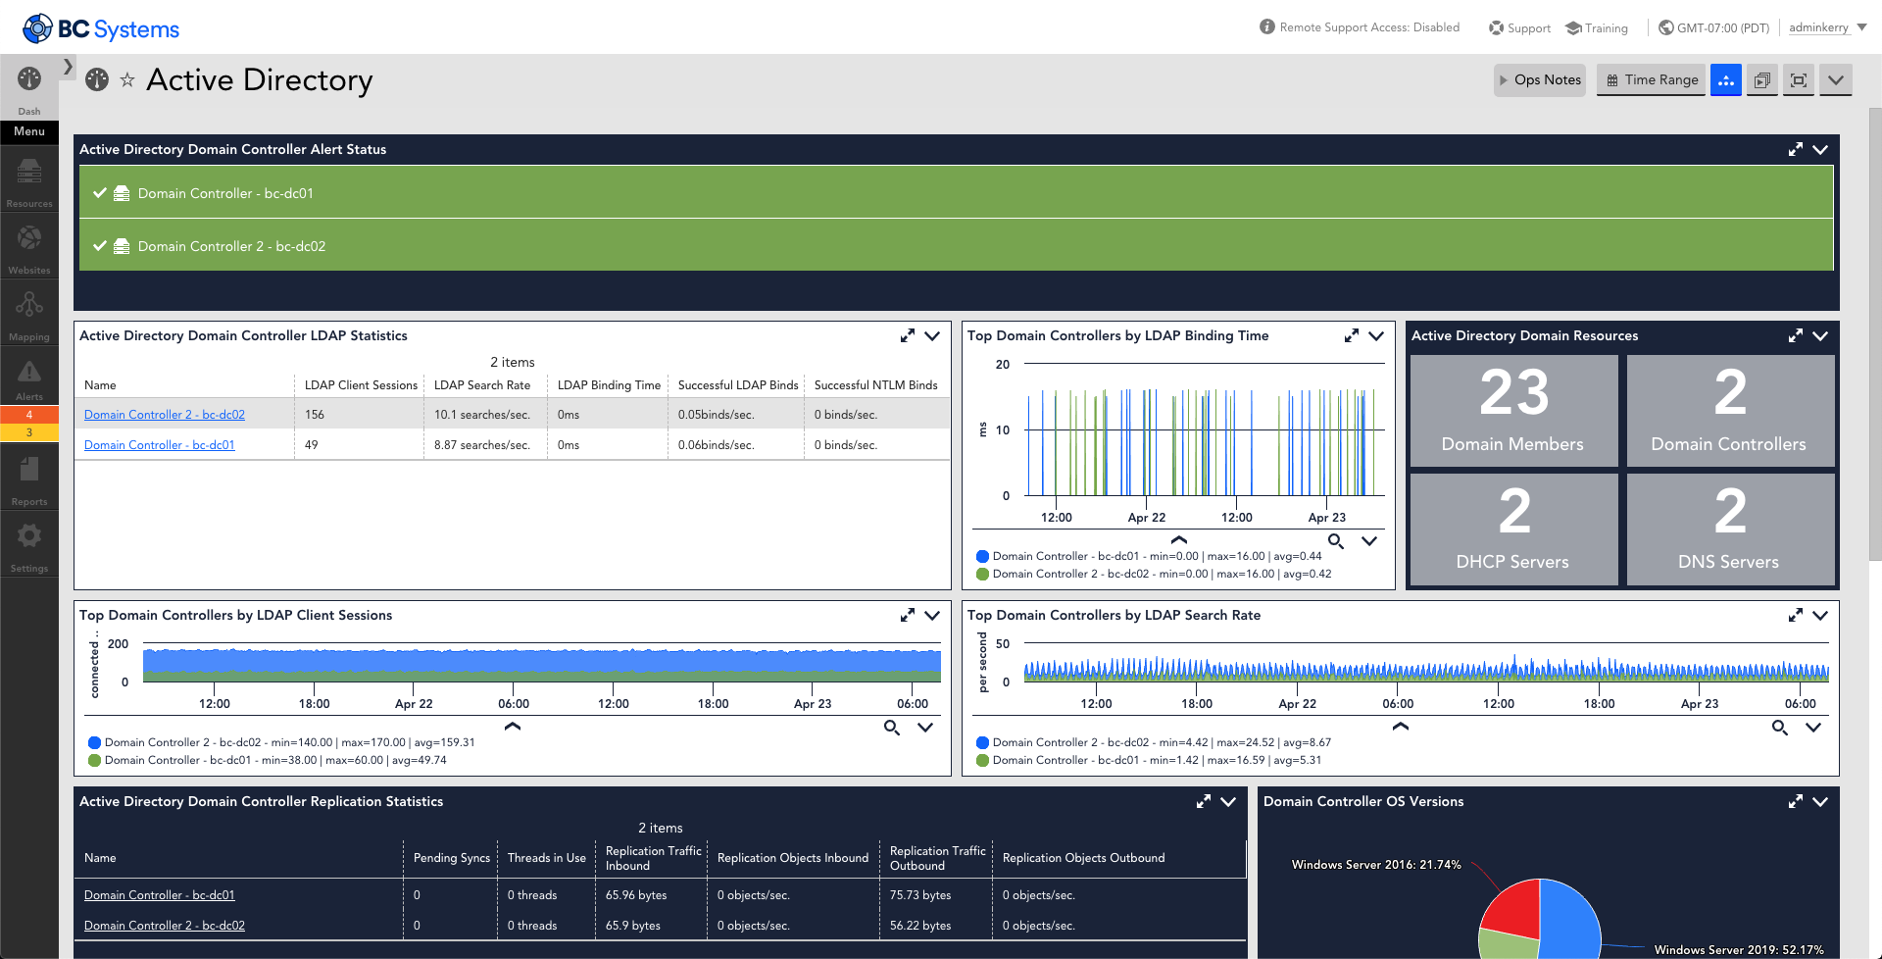The height and width of the screenshot is (959, 1882).
Task: Zoom the LDAP Binding Time graph magnifier
Action: tap(1335, 541)
